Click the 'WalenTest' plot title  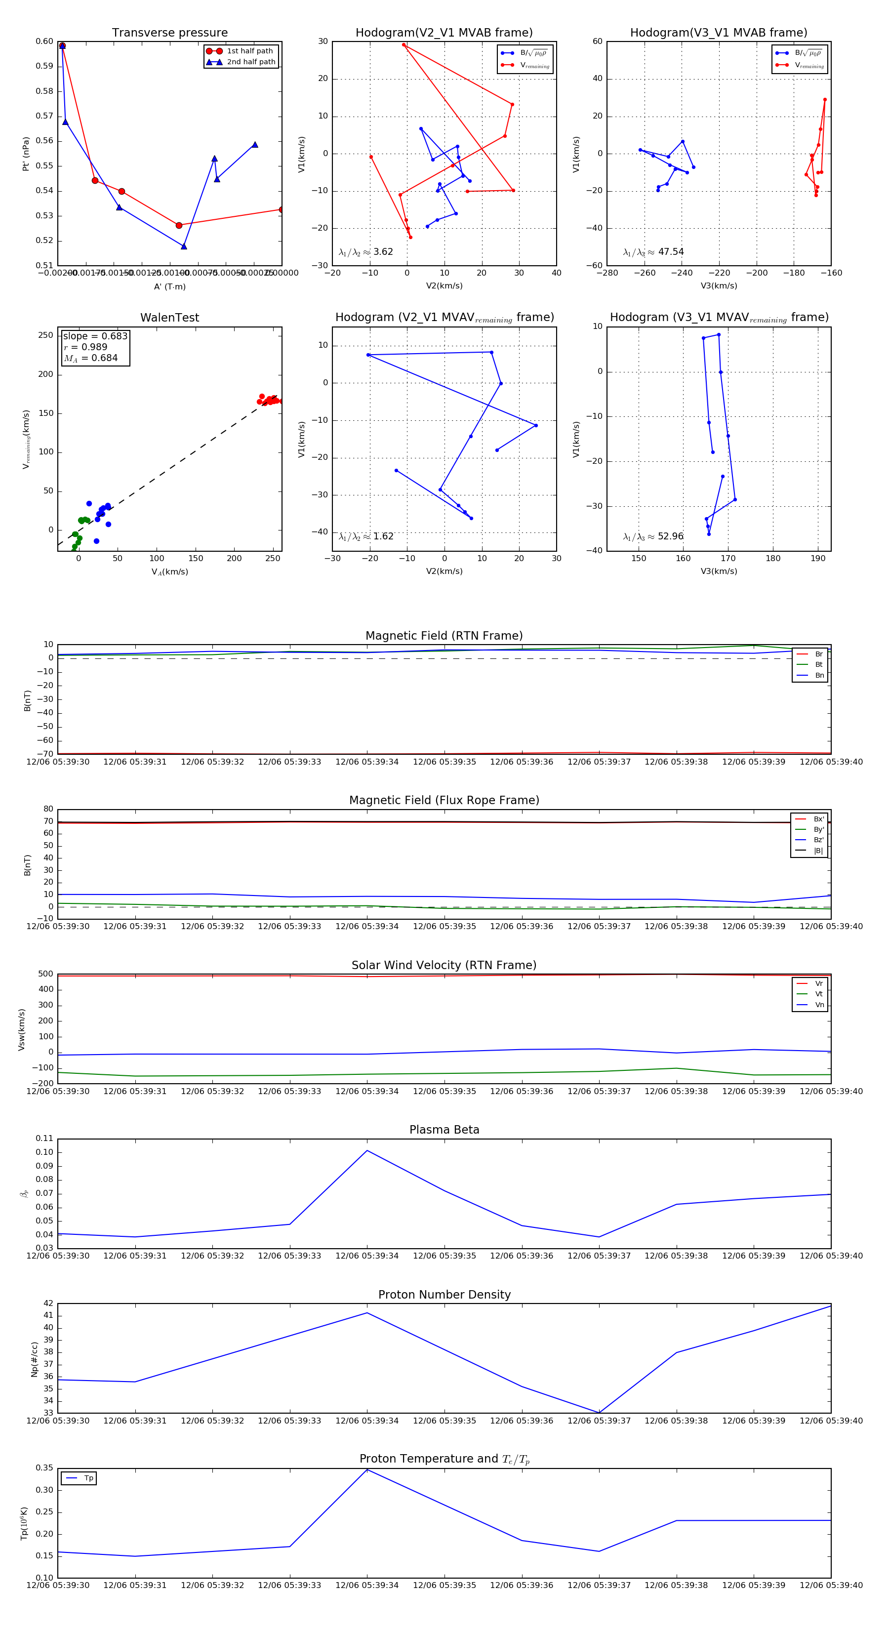click(x=169, y=318)
